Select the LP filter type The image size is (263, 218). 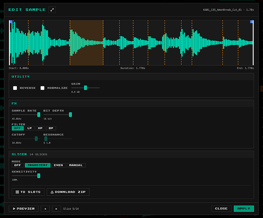(29, 128)
